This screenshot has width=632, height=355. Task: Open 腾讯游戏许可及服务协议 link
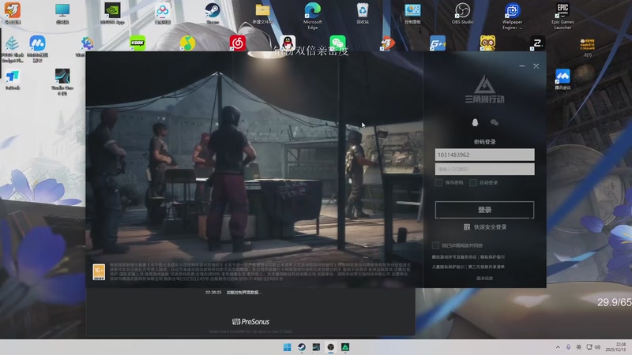454,257
